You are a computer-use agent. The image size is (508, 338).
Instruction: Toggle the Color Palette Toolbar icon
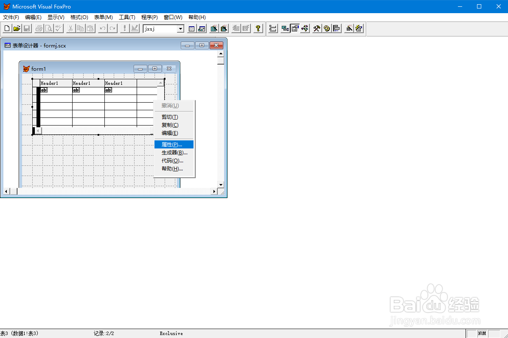pos(327,28)
